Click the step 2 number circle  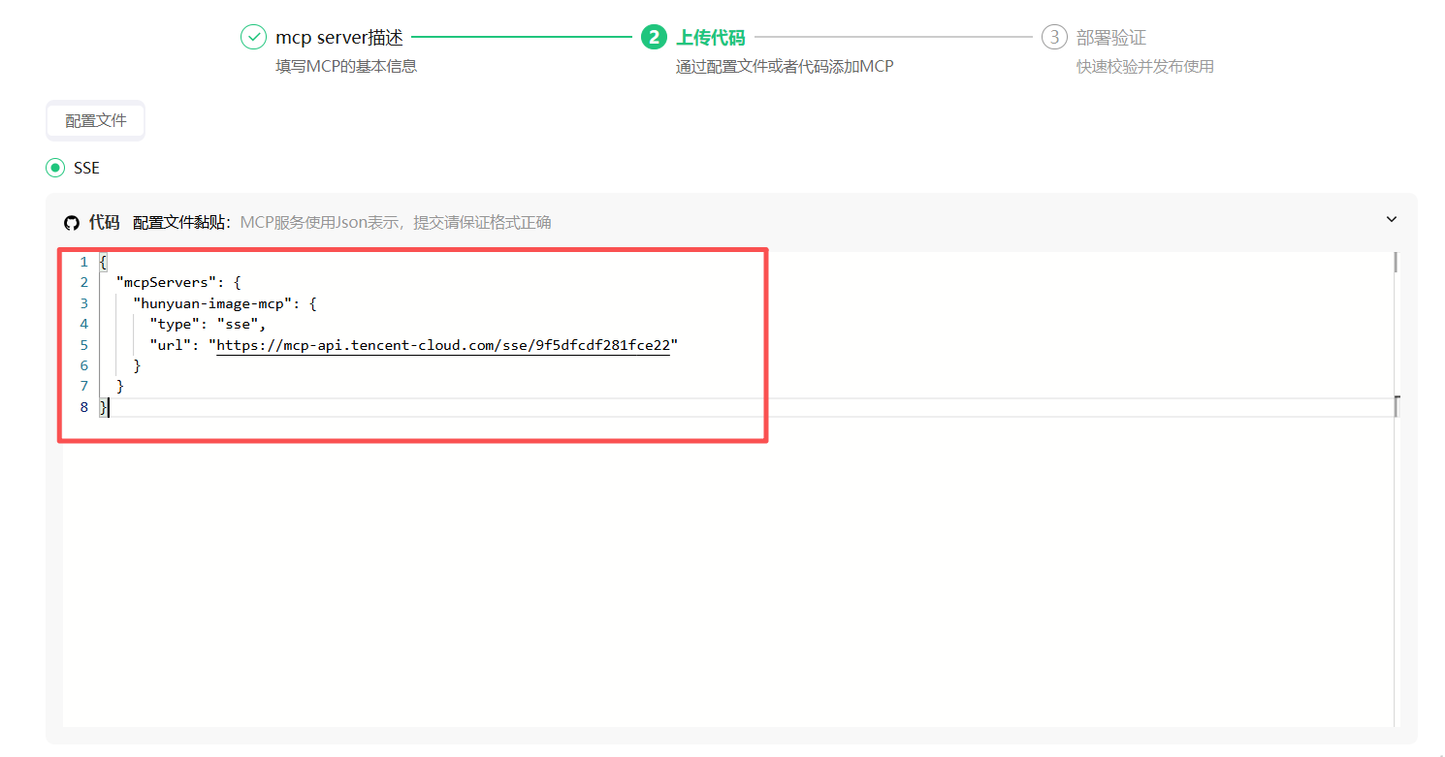pyautogui.click(x=654, y=37)
